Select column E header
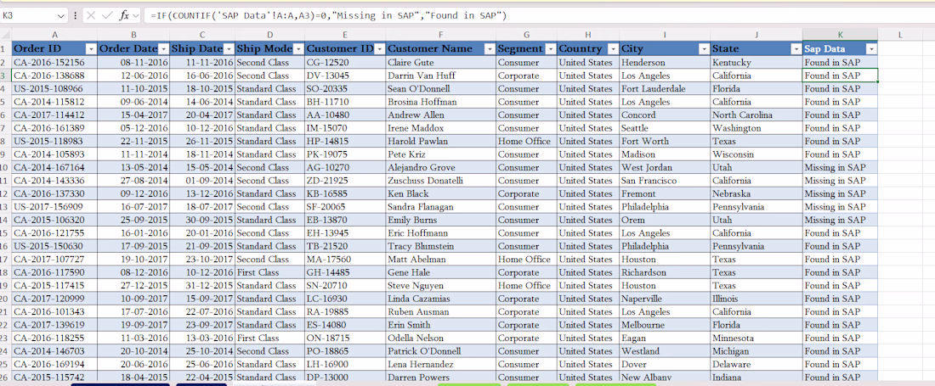This screenshot has height=386, width=935. pyautogui.click(x=345, y=35)
